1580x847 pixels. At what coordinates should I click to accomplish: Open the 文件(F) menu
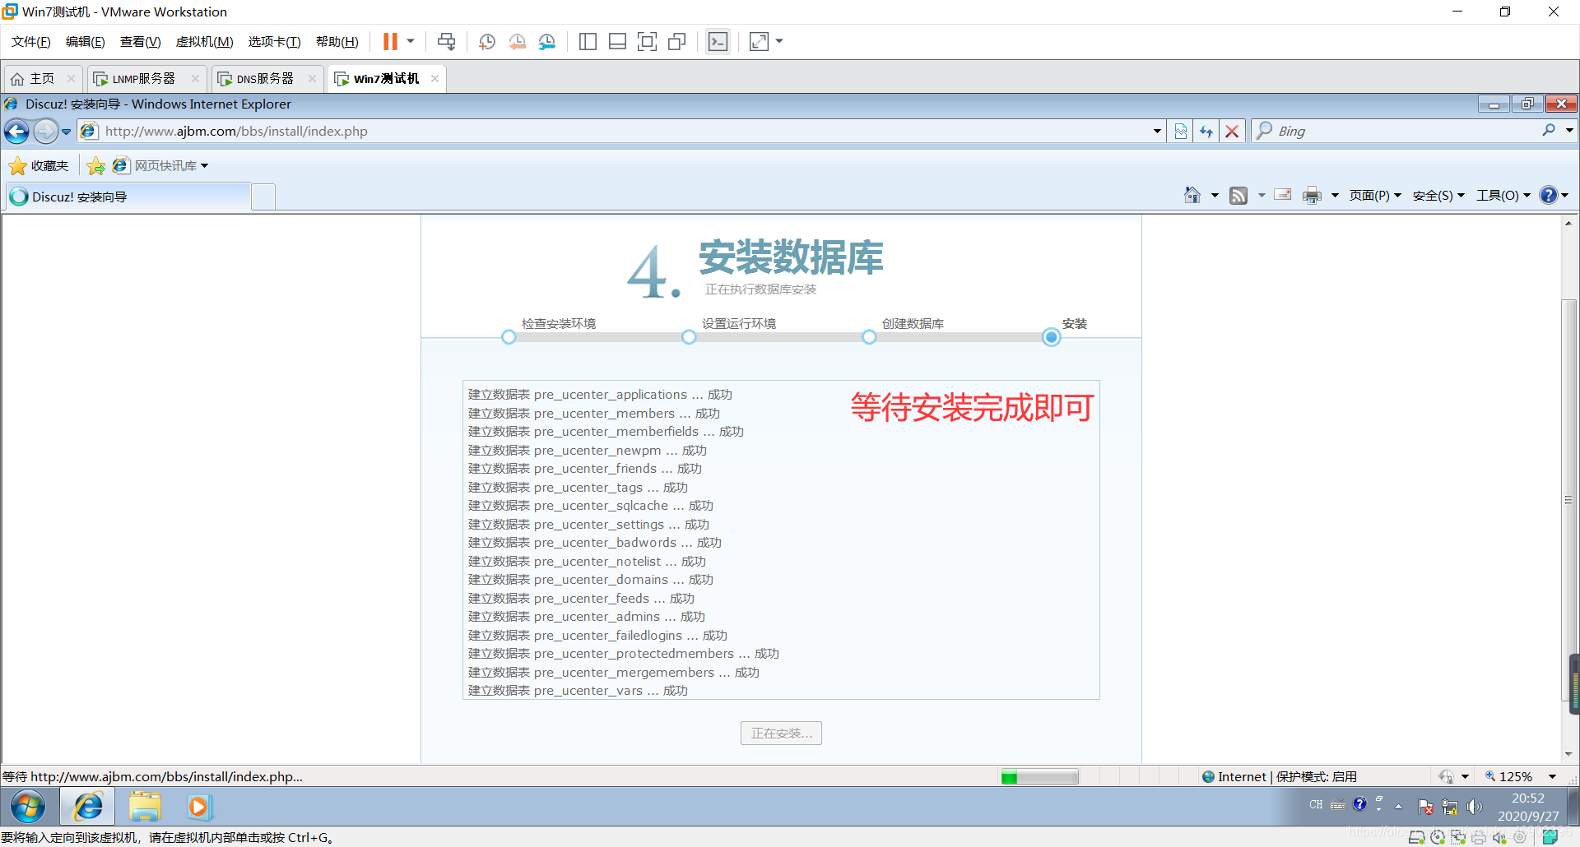[31, 41]
